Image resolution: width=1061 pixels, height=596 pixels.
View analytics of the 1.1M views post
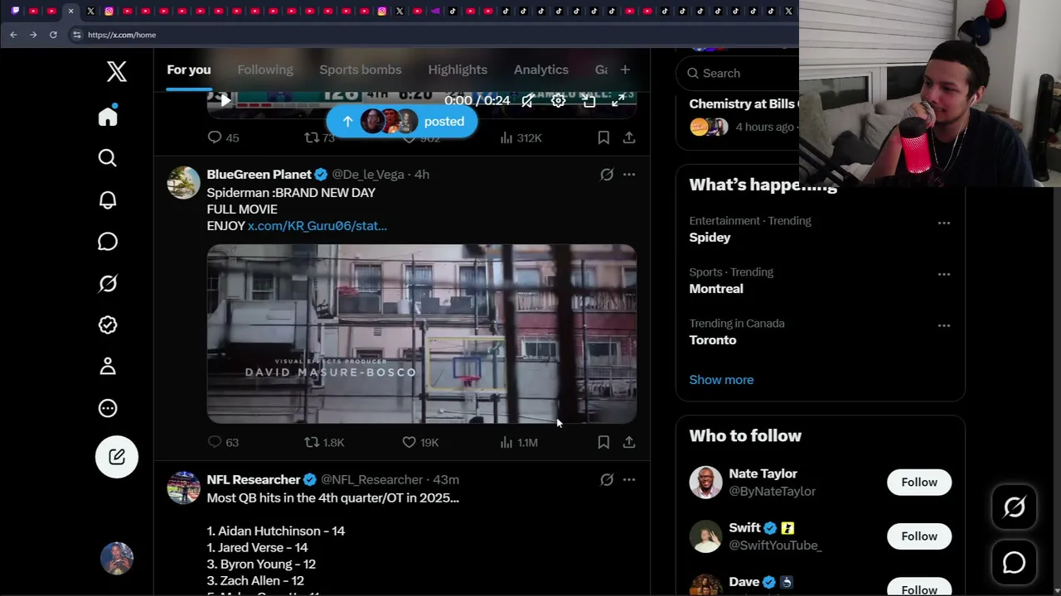pos(519,443)
